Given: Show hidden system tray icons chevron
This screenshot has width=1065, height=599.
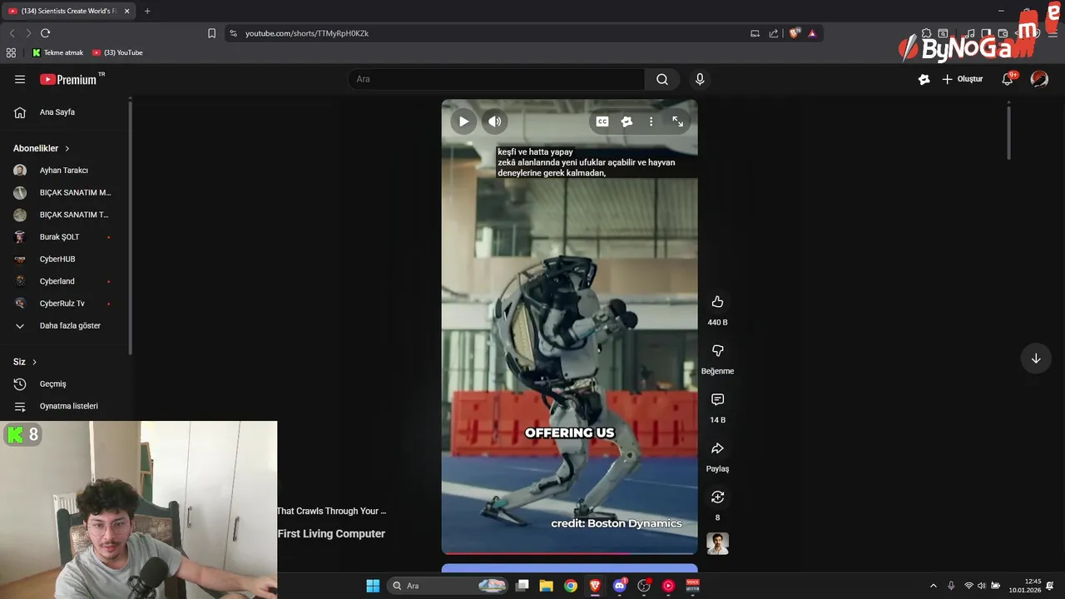Looking at the screenshot, I should [x=933, y=586].
